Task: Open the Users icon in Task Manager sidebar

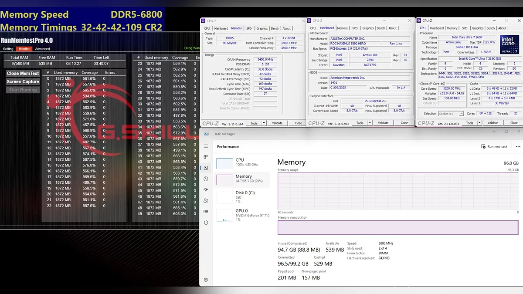Action: [206, 201]
